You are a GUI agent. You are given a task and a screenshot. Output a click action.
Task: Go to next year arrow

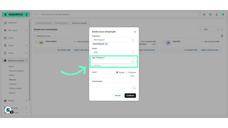point(222,30)
